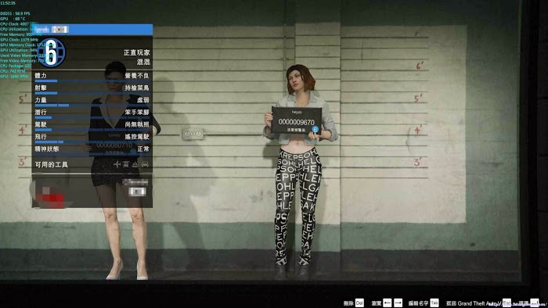
Task: Click the 體力 stamina stat bar
Action: click(x=92, y=81)
